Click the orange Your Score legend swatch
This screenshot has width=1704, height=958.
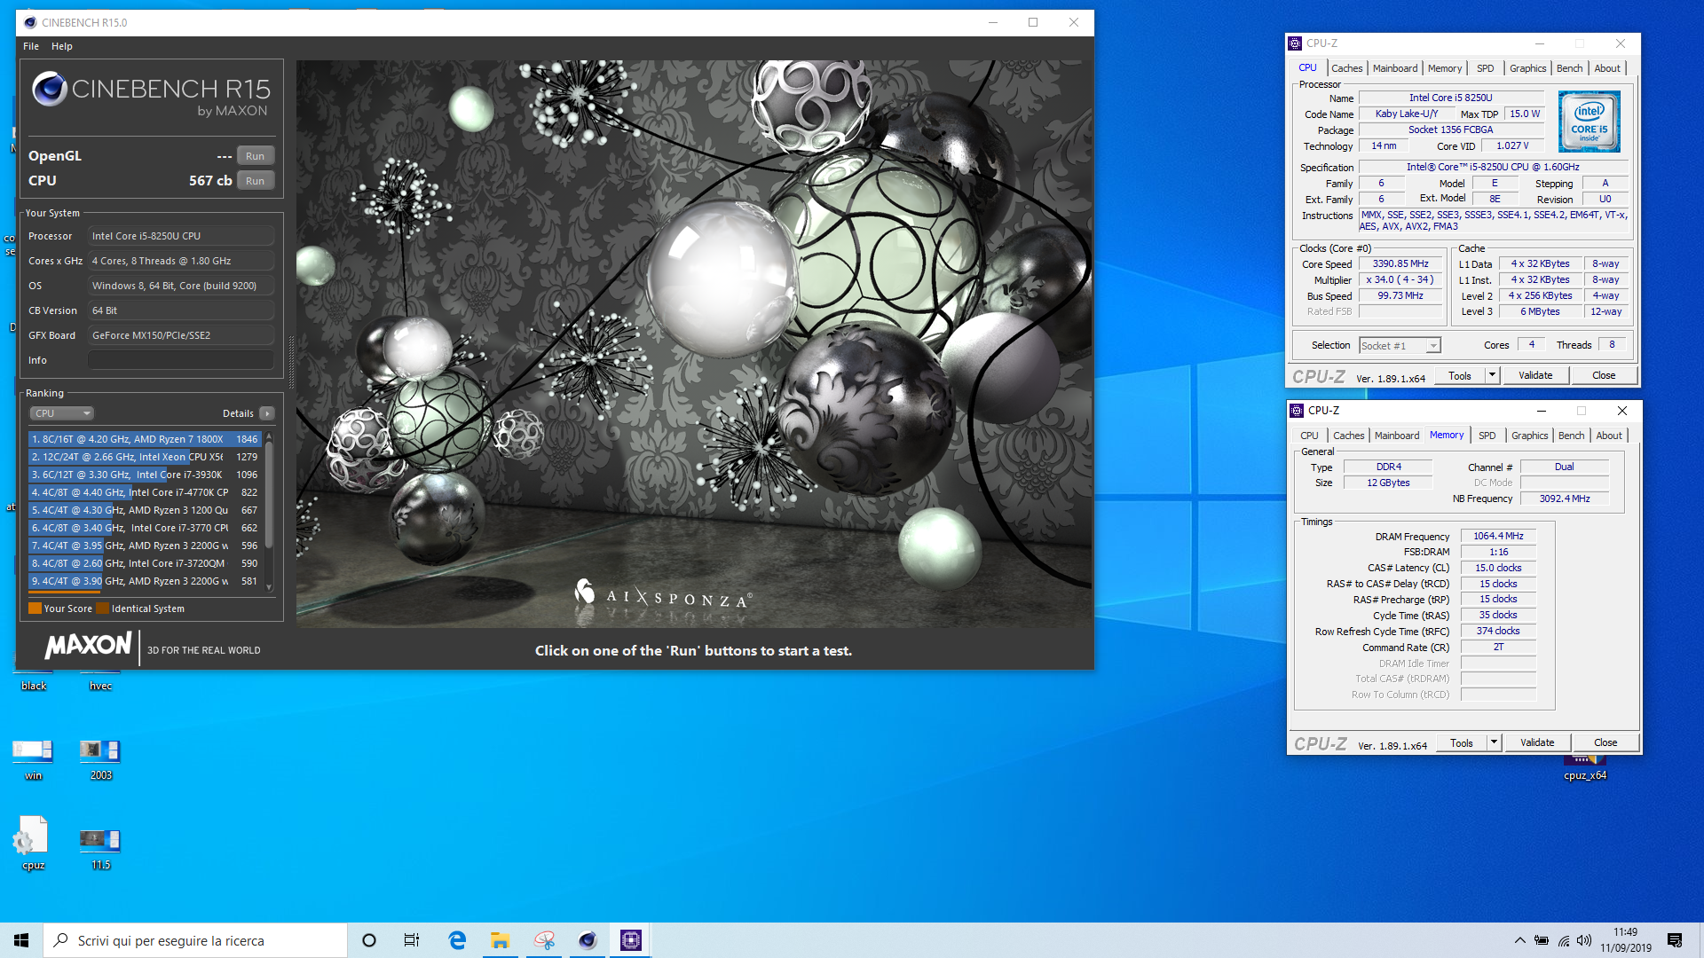pyautogui.click(x=35, y=609)
